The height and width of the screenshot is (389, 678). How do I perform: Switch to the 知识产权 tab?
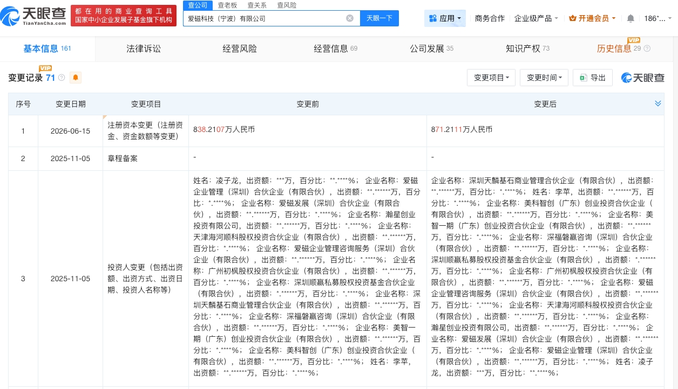click(527, 48)
